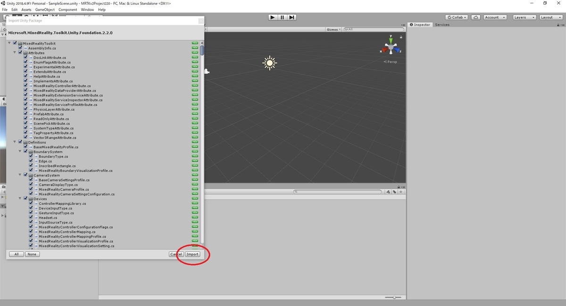Click the Headset.cs script file icon

36,217
